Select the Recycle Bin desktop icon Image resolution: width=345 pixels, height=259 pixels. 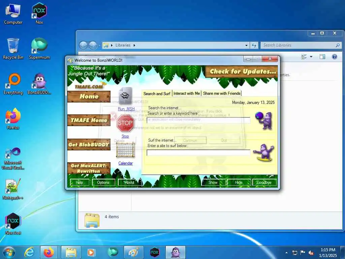(13, 49)
